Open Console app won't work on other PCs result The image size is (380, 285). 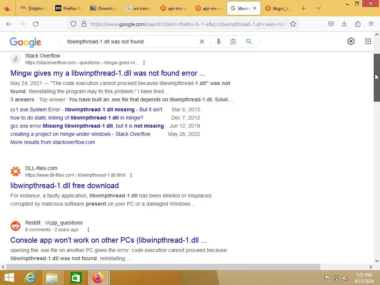(x=109, y=240)
